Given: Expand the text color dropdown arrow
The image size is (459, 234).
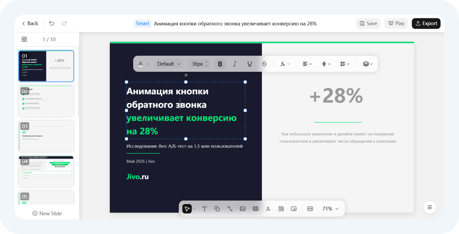Looking at the screenshot, I should [149, 64].
